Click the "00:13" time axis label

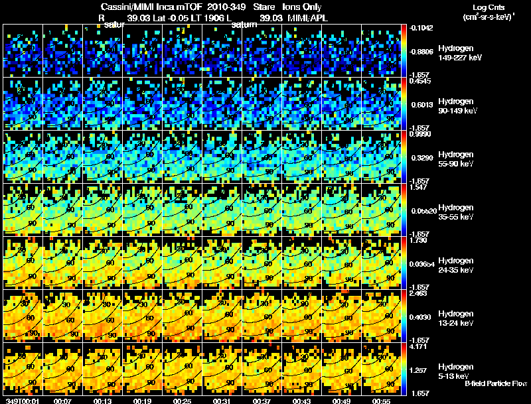click(102, 401)
